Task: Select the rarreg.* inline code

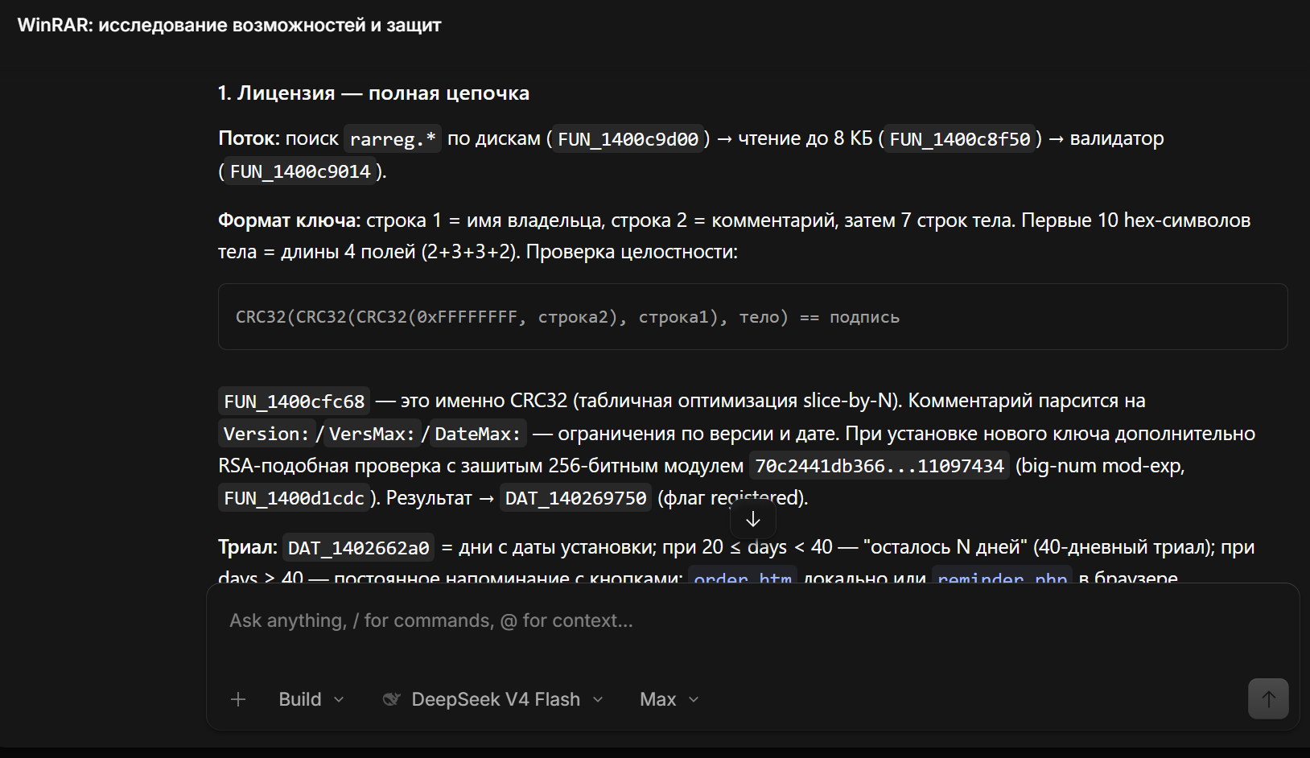Action: [x=393, y=139]
